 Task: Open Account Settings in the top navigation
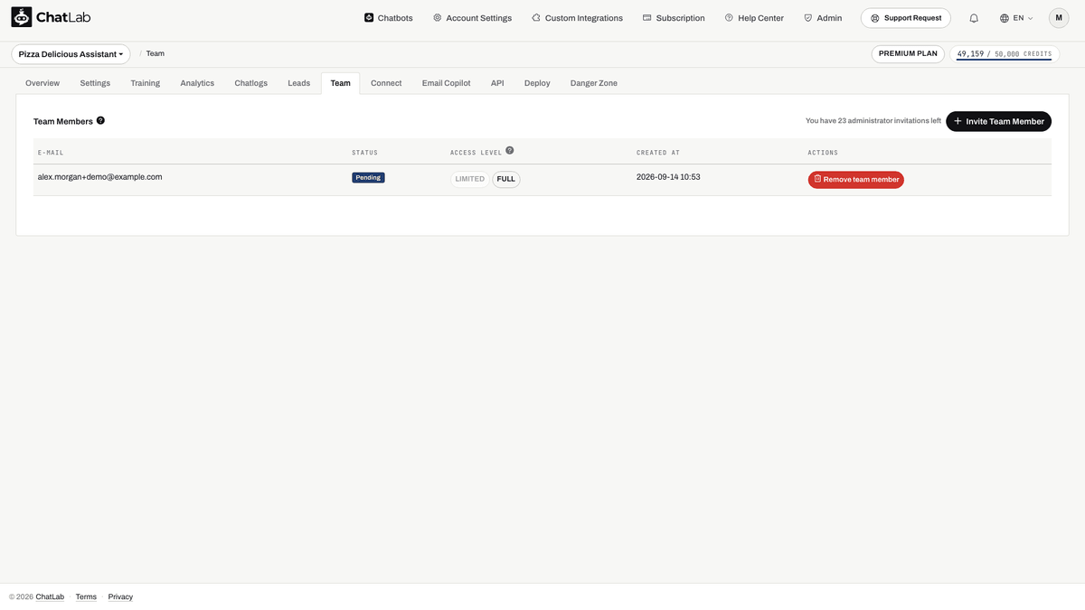coord(472,18)
